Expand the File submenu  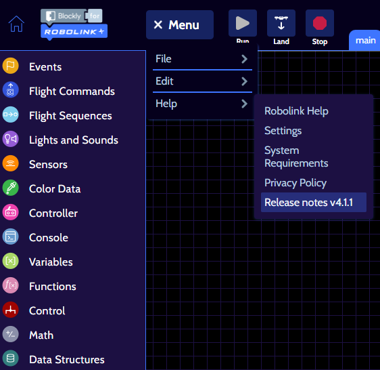pos(202,59)
